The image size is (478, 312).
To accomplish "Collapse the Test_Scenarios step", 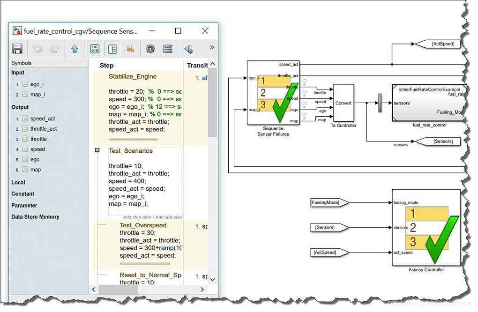I will pos(97,150).
